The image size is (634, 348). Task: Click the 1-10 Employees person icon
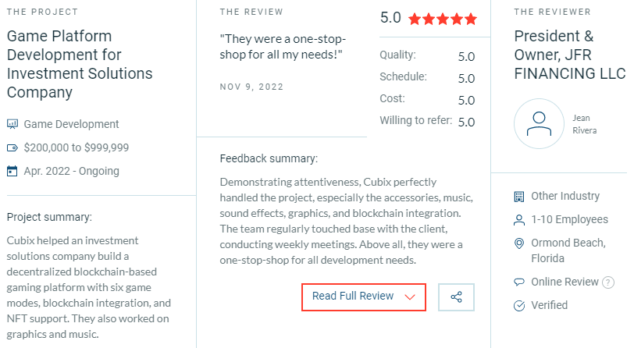[518, 220]
